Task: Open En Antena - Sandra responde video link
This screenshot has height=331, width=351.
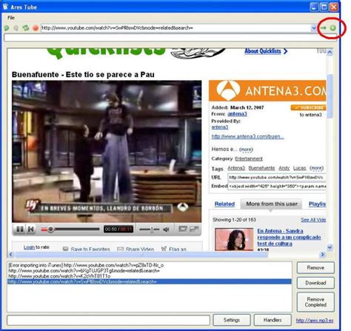Action: [x=289, y=237]
